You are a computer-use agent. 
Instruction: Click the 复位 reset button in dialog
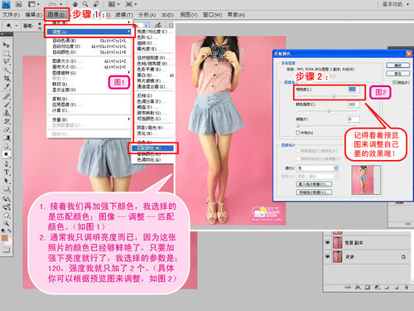(398, 74)
